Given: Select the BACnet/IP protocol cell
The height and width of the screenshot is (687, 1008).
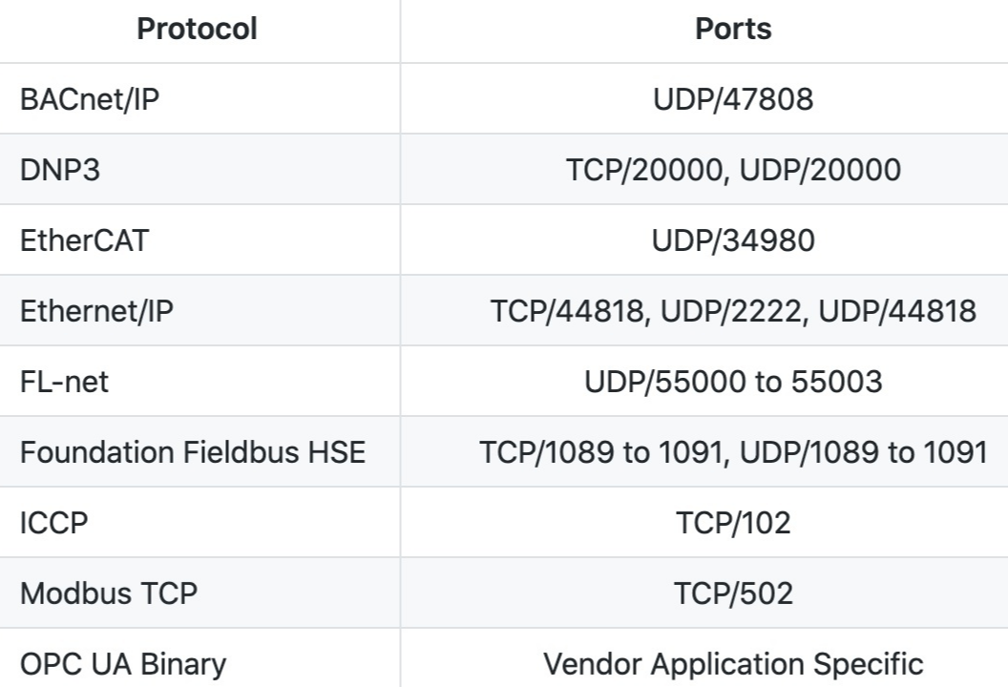Looking at the screenshot, I should point(199,99).
